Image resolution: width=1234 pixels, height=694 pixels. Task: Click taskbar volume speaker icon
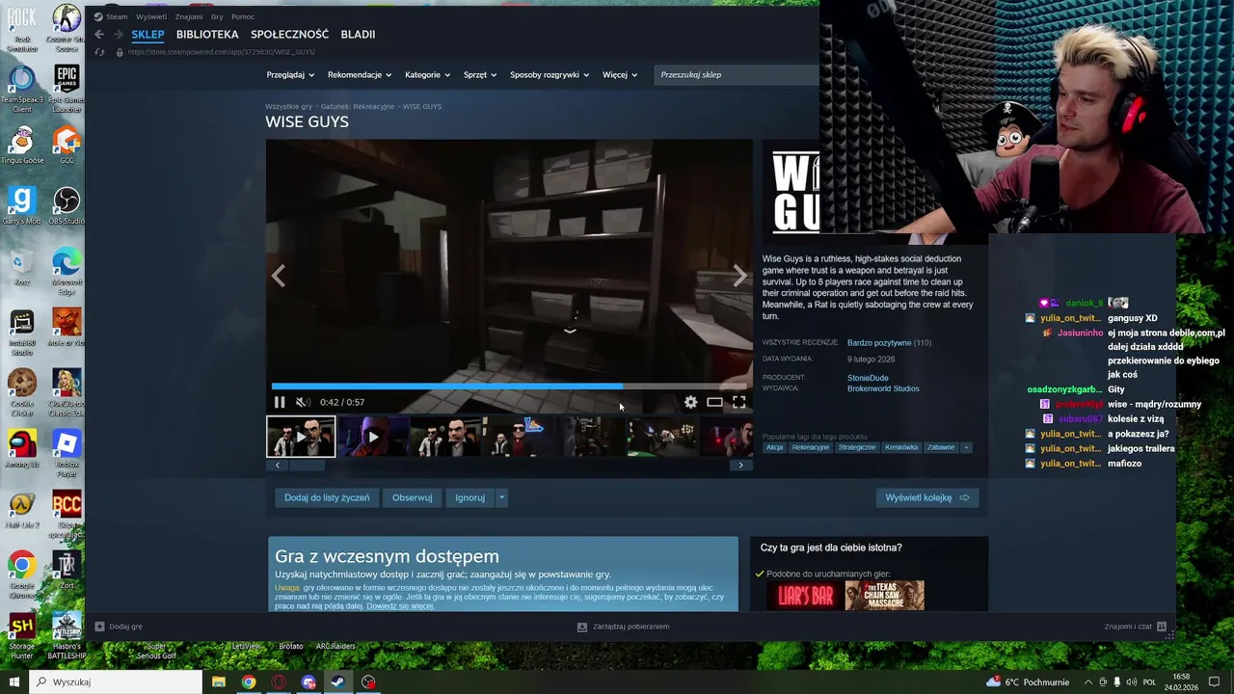tap(1133, 681)
